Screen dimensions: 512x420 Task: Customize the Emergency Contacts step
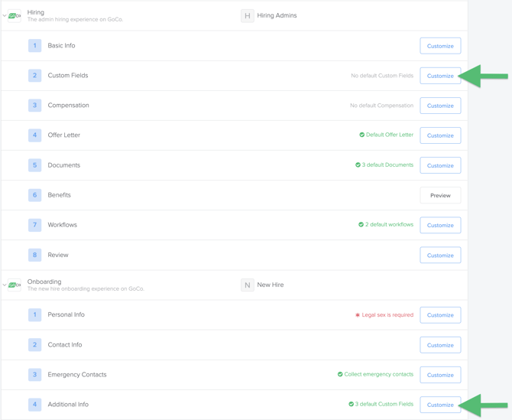440,375
